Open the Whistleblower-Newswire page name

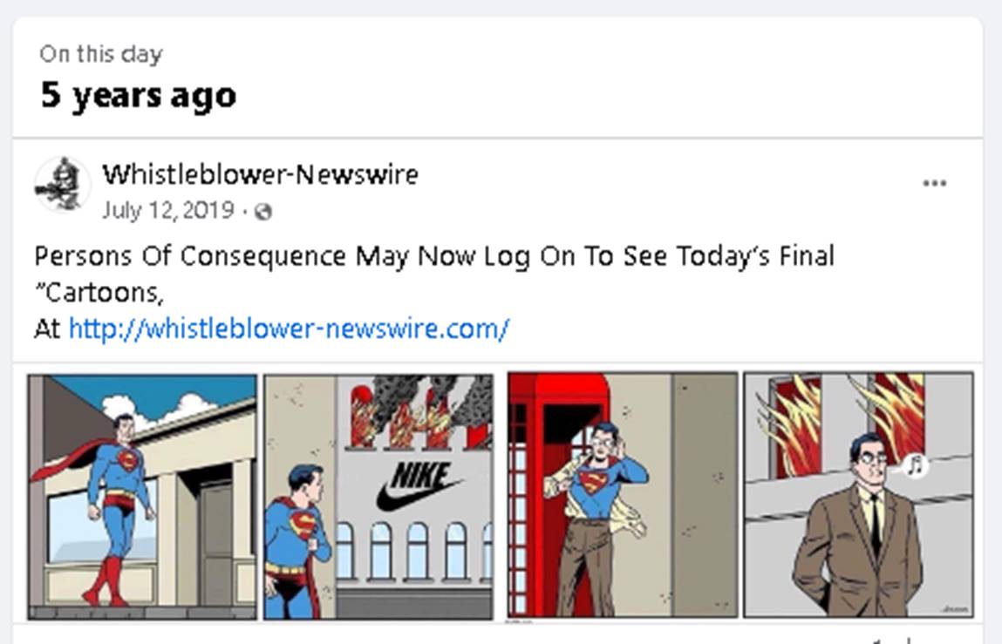click(260, 174)
